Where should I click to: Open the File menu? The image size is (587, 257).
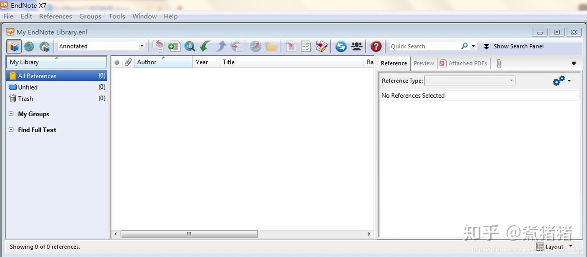click(x=9, y=16)
